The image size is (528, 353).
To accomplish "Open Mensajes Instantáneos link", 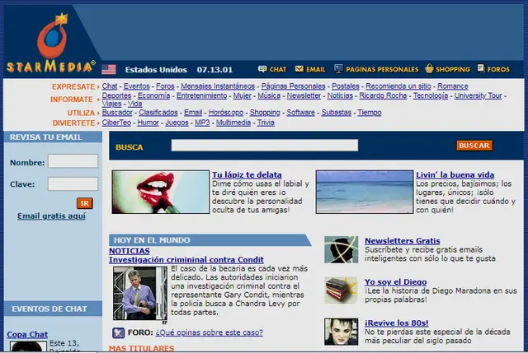I will pyautogui.click(x=218, y=86).
